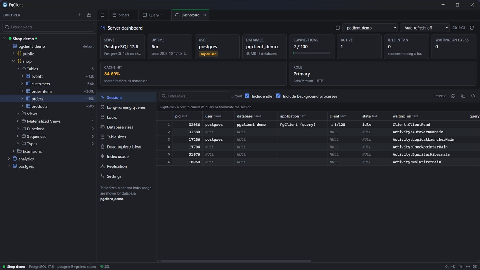This screenshot has height=270, width=480.
Task: Toggle Include background processes checkbox
Action: pyautogui.click(x=278, y=96)
